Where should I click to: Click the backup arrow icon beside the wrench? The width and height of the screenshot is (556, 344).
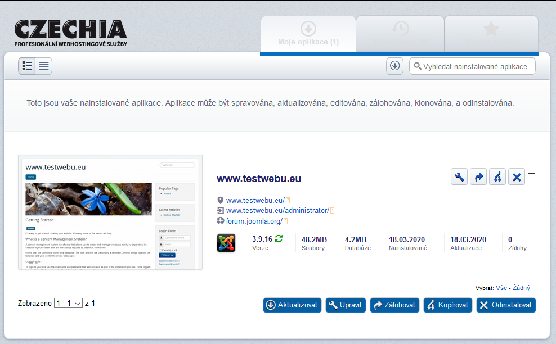click(x=479, y=177)
